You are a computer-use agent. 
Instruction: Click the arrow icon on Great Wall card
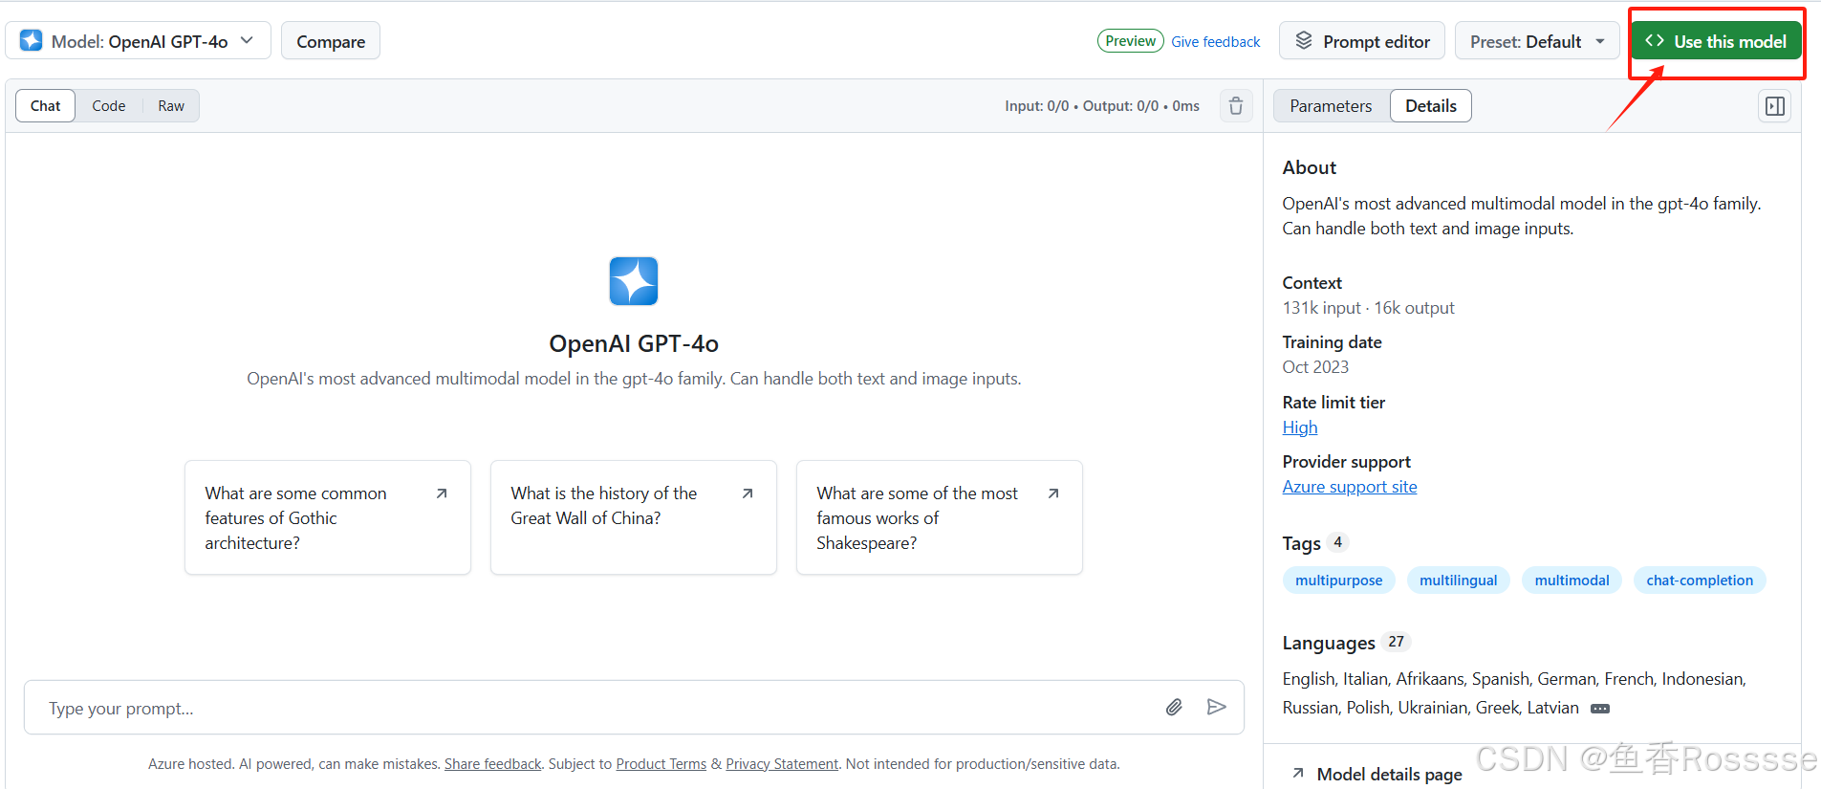click(748, 493)
